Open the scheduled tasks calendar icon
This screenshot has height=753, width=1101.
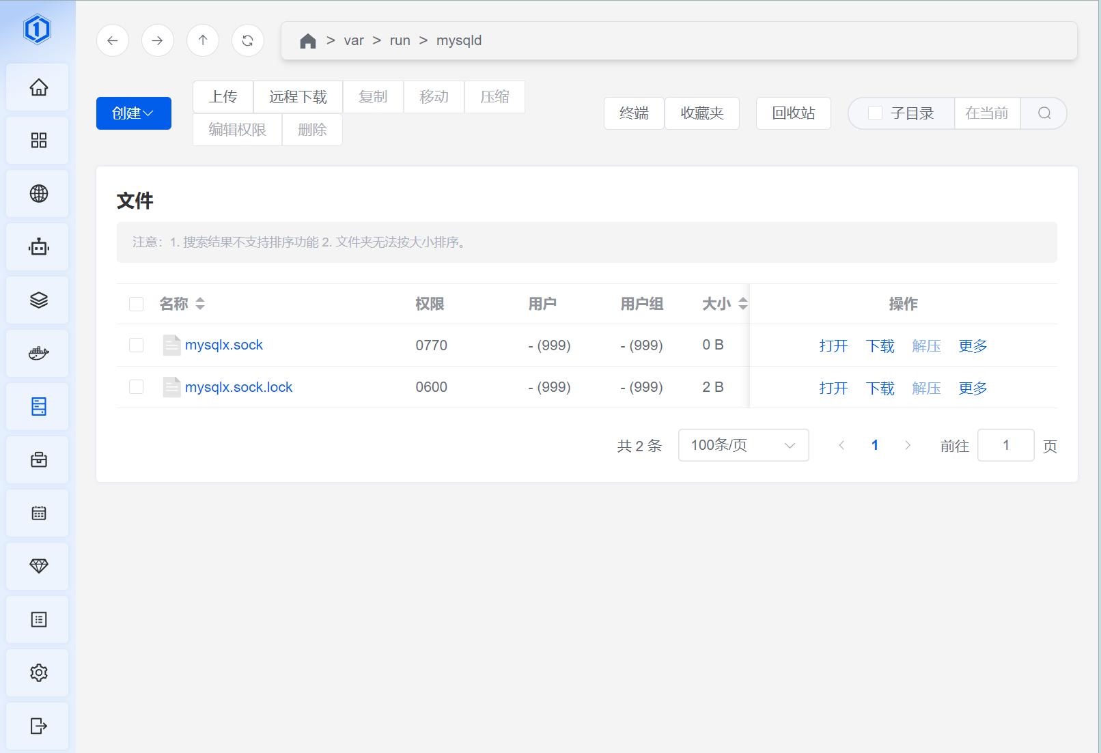pos(38,513)
